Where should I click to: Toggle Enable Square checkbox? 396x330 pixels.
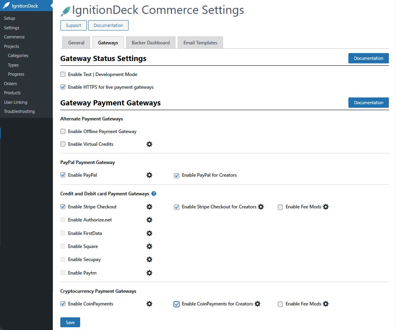point(63,246)
